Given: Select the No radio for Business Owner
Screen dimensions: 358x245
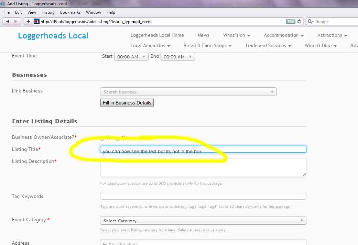Looking at the screenshot, I should (x=118, y=139).
